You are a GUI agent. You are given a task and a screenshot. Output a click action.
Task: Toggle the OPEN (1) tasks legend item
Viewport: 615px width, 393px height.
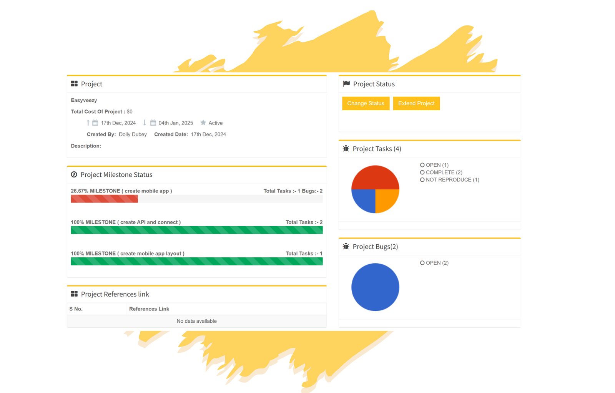coord(434,165)
